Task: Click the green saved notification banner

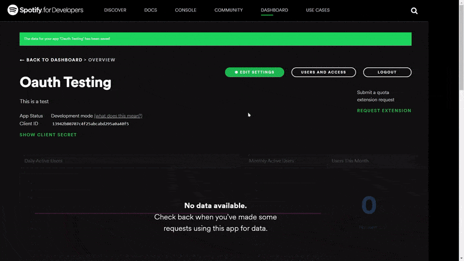Action: click(x=215, y=39)
